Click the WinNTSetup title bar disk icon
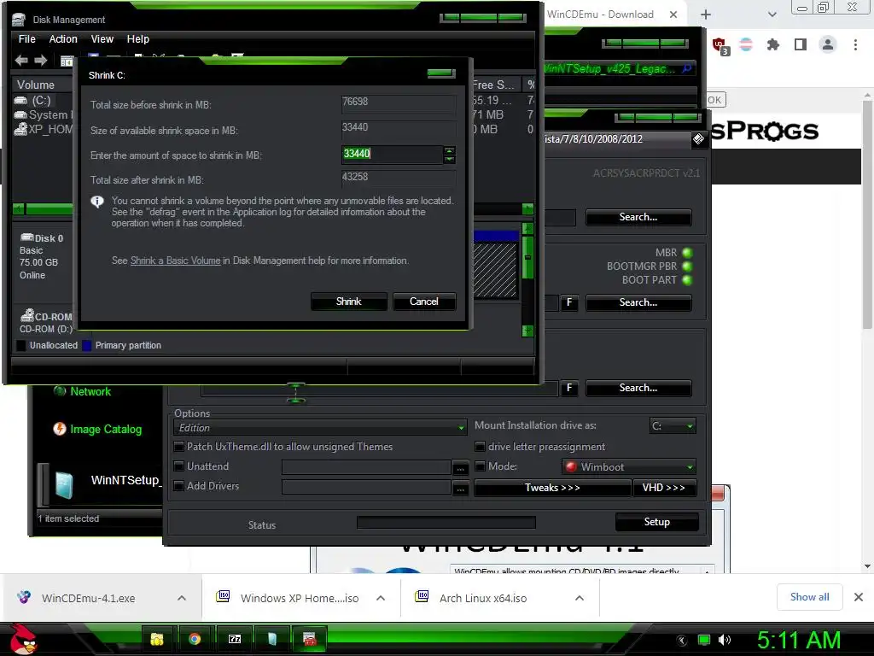The image size is (874, 656). [698, 139]
